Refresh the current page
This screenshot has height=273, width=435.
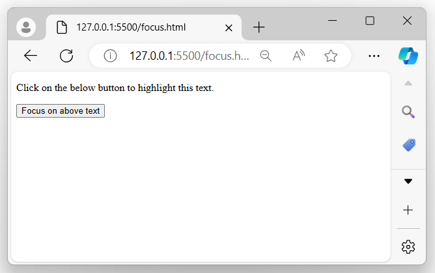coord(66,56)
